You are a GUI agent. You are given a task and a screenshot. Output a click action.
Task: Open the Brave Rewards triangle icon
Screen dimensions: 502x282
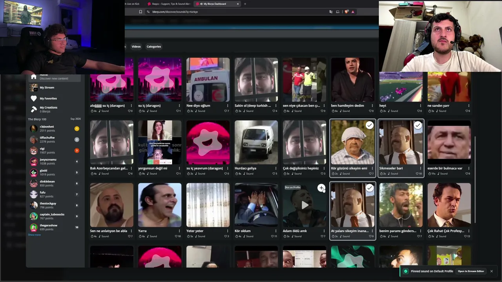353,12
